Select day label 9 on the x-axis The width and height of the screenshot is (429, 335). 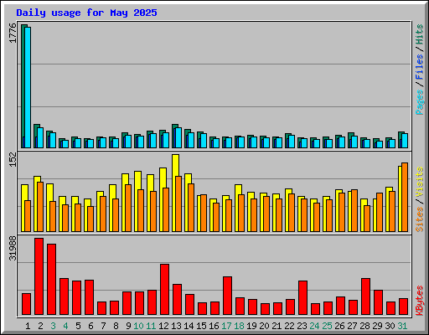[128, 326]
